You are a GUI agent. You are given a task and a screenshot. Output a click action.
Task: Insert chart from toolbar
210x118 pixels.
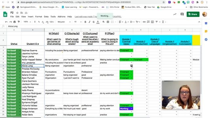tap(152, 22)
